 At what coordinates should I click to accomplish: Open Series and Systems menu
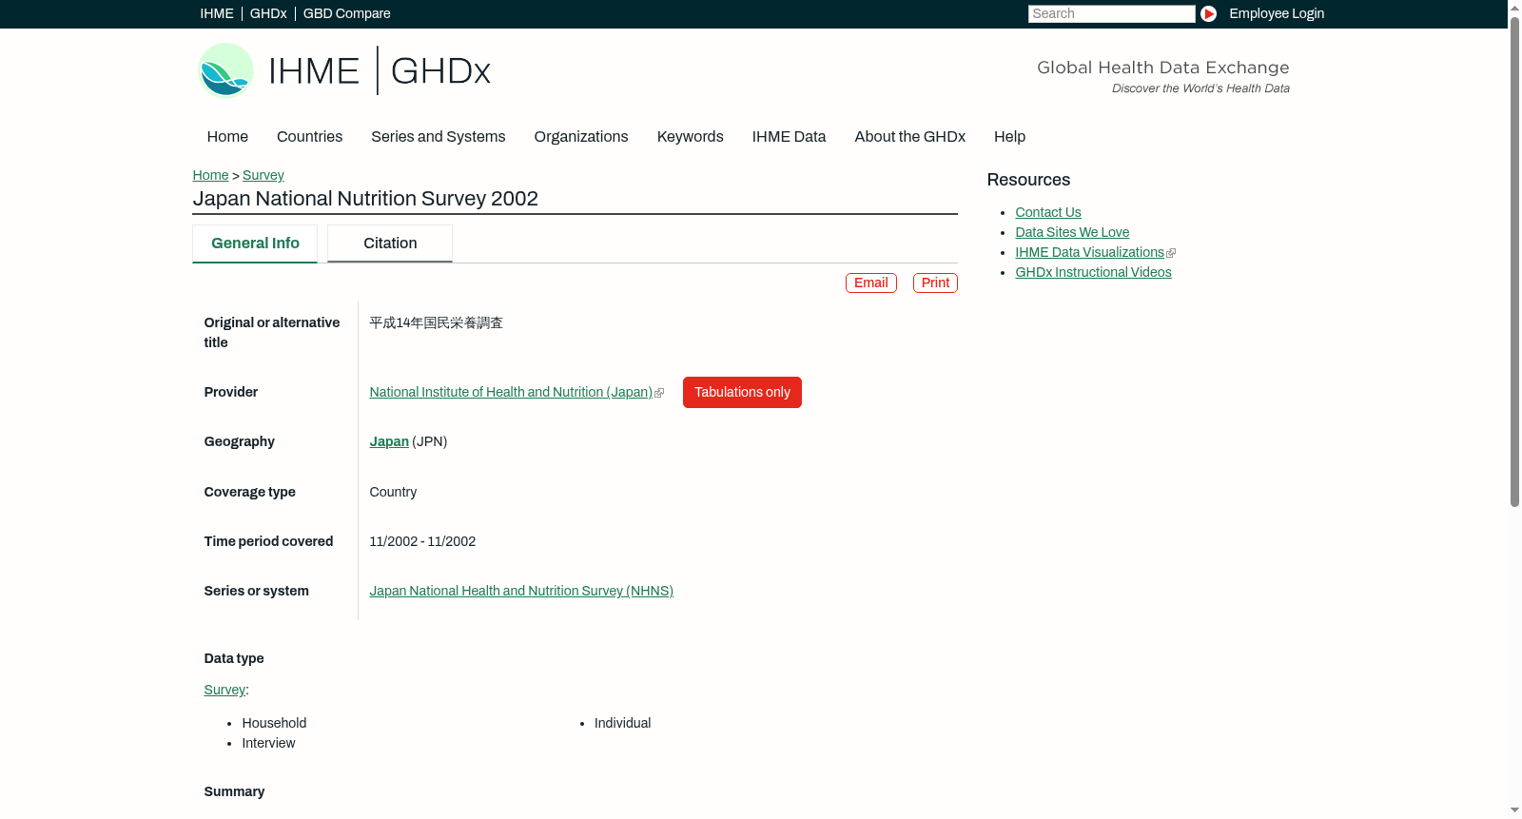click(438, 137)
